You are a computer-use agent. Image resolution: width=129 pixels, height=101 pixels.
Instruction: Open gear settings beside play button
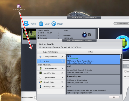(89, 35)
